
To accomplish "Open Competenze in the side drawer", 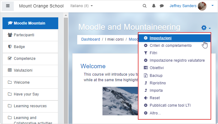I will tap(30, 59).
